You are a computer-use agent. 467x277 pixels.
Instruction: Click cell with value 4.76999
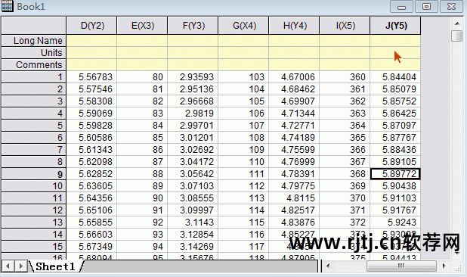coord(294,162)
